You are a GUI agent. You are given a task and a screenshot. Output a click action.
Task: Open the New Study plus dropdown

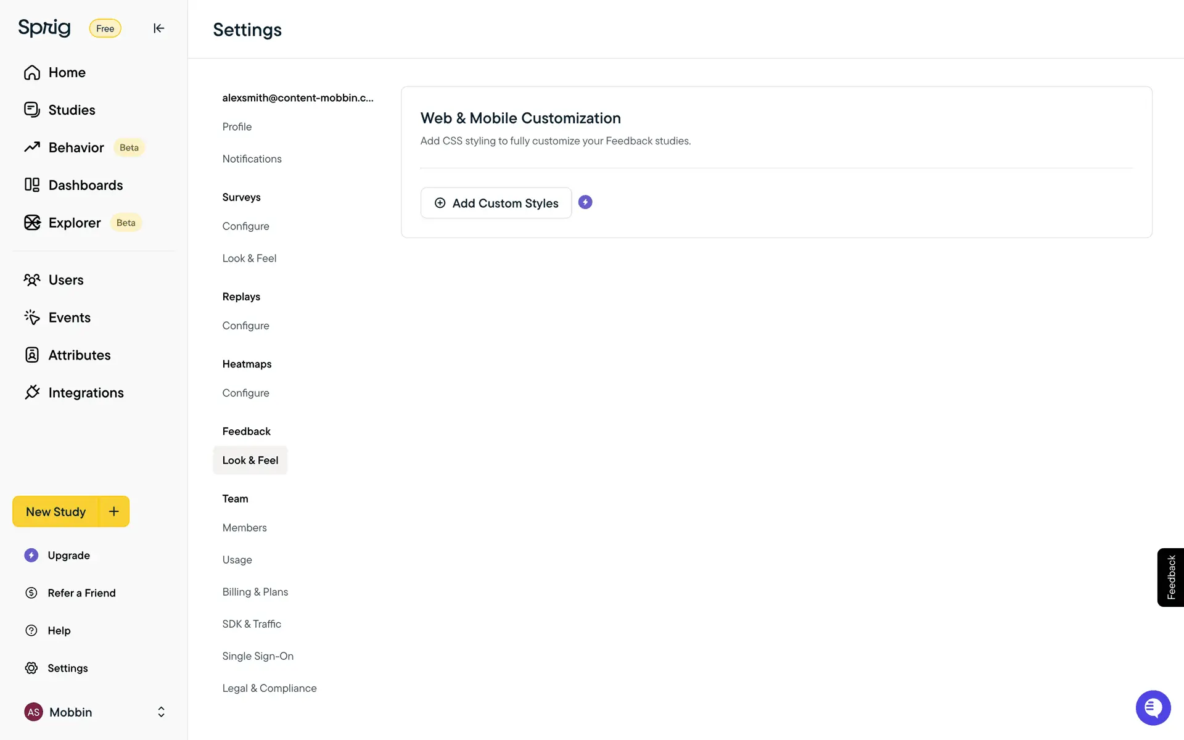[114, 511]
